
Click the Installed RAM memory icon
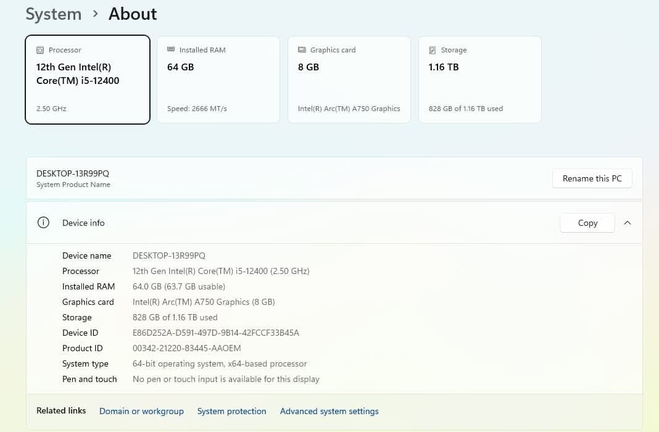coord(171,49)
